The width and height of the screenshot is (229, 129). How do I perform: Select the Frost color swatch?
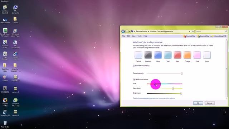207,55
